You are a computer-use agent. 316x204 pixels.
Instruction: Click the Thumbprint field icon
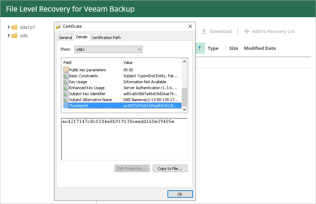click(x=66, y=106)
